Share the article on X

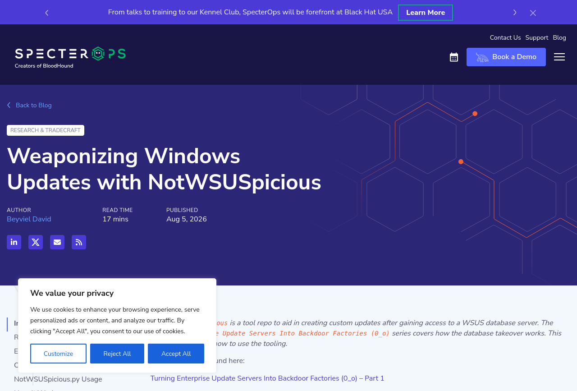point(36,242)
